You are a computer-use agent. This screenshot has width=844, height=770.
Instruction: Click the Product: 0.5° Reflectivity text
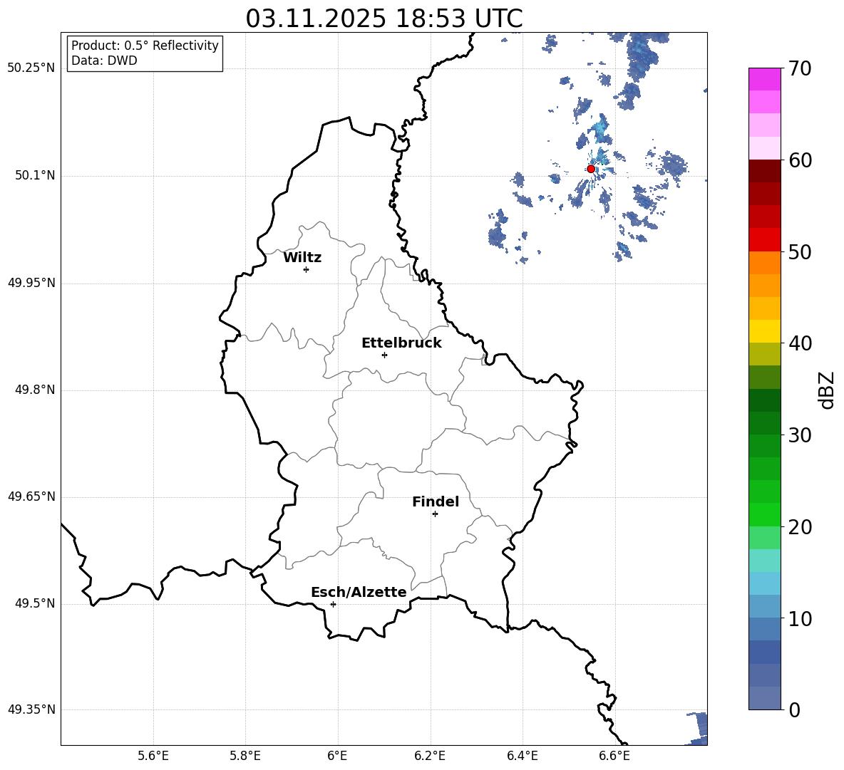(x=145, y=46)
